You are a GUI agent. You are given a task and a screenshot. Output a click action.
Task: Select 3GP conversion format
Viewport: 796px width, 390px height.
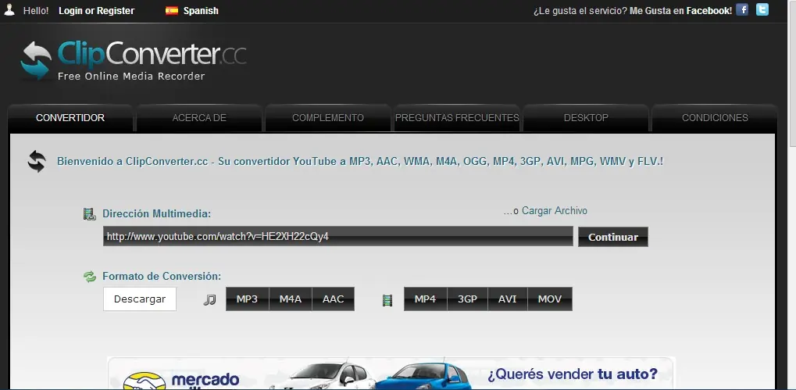(x=468, y=299)
